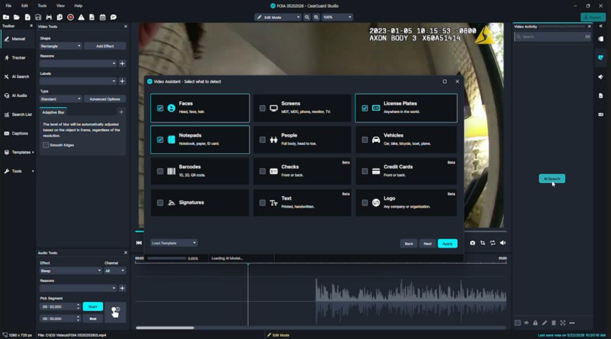Click the timeline horizontal scrollbar
Viewport: 611px width, 339px height.
pos(165,328)
